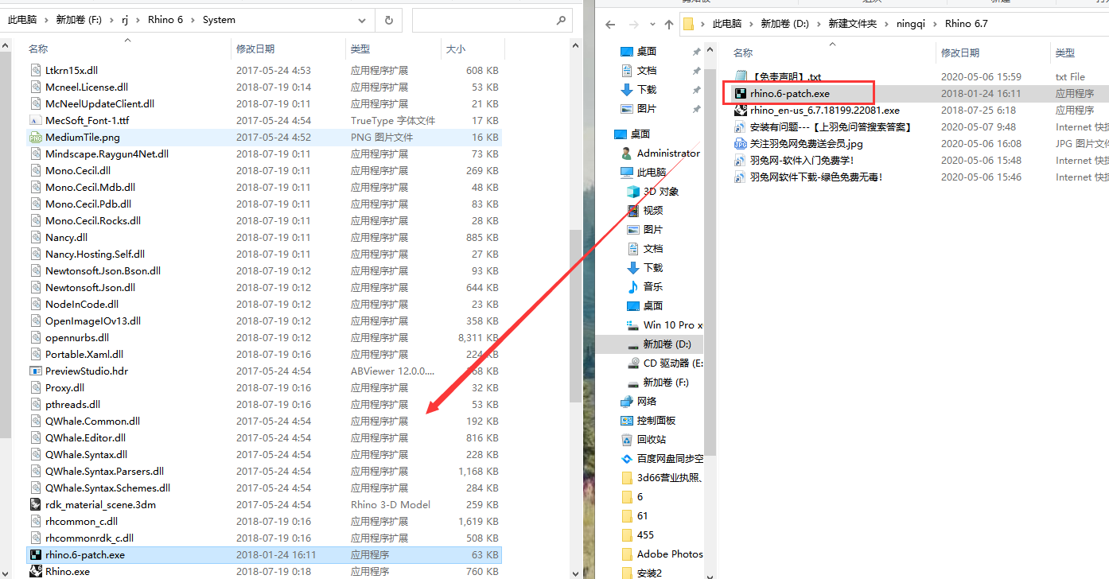The height and width of the screenshot is (579, 1109).
Task: Click the left window vertical scrollbar thumb
Action: click(x=576, y=316)
